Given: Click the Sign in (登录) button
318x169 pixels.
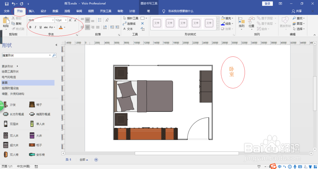Looking at the screenshot, I should click(x=267, y=3).
